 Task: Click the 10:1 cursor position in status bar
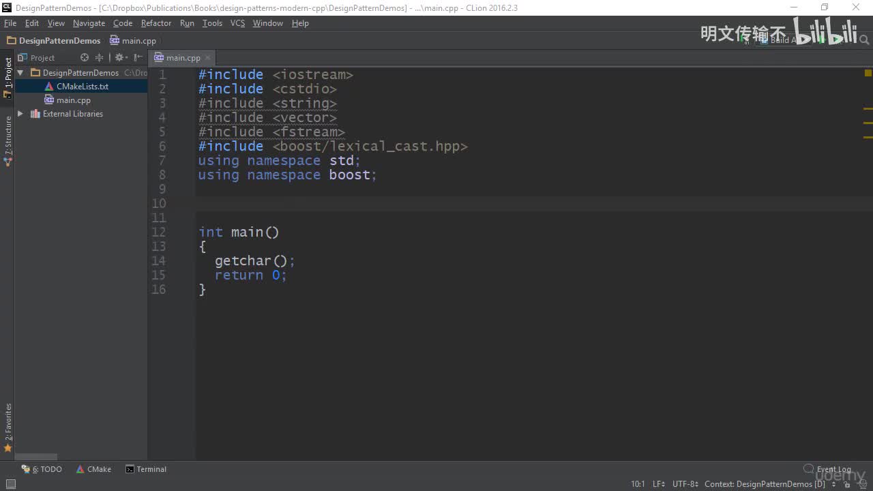pyautogui.click(x=638, y=484)
